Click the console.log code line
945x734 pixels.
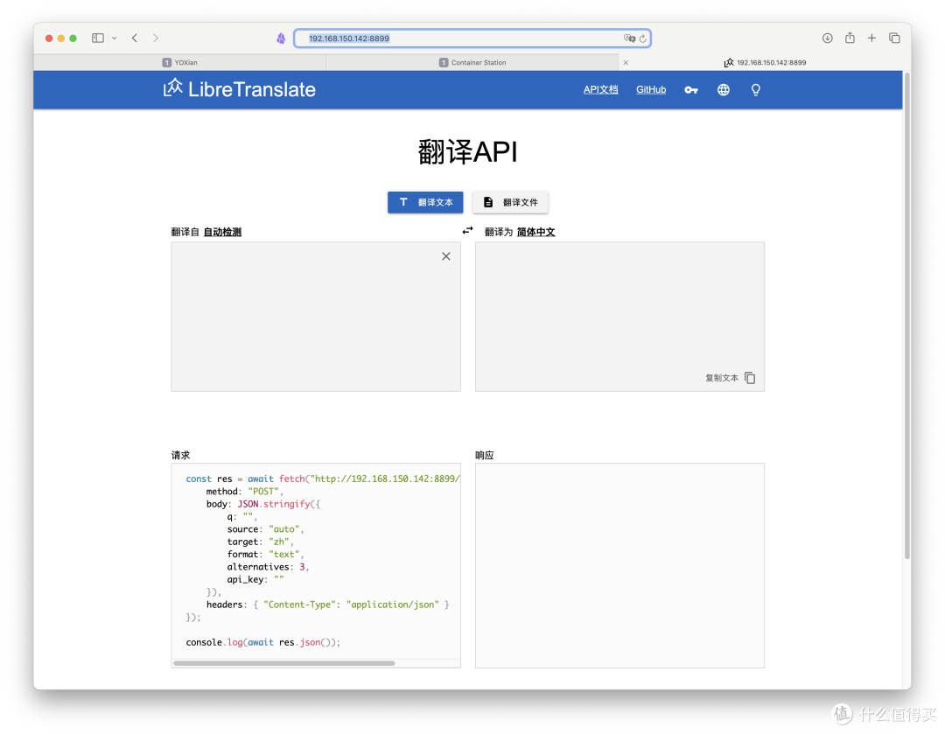(x=262, y=642)
